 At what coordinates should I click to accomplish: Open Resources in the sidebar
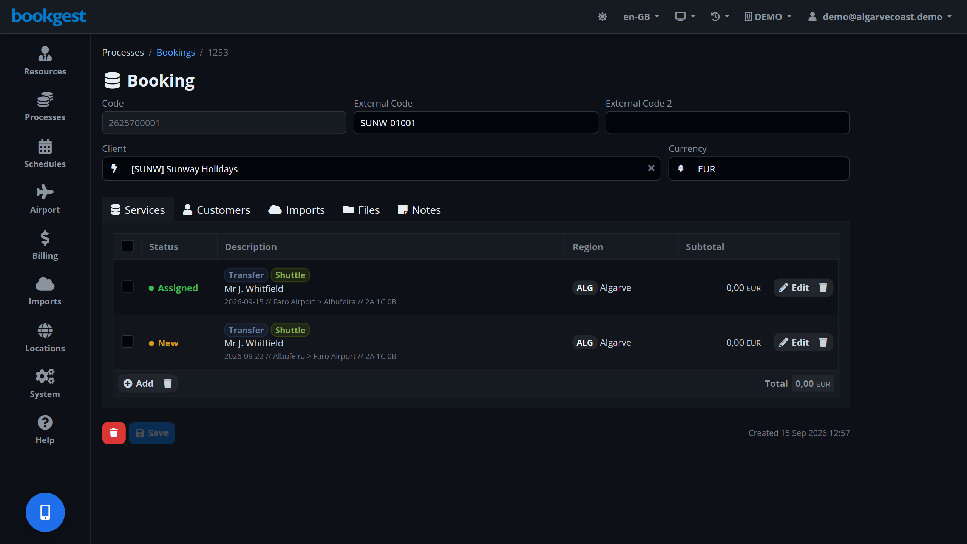coord(45,61)
